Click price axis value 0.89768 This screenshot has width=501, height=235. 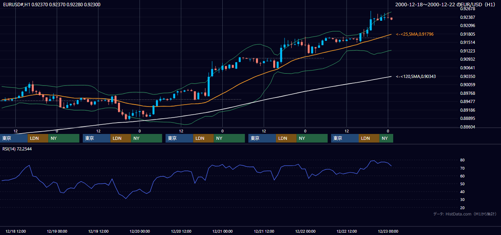pos(467,93)
